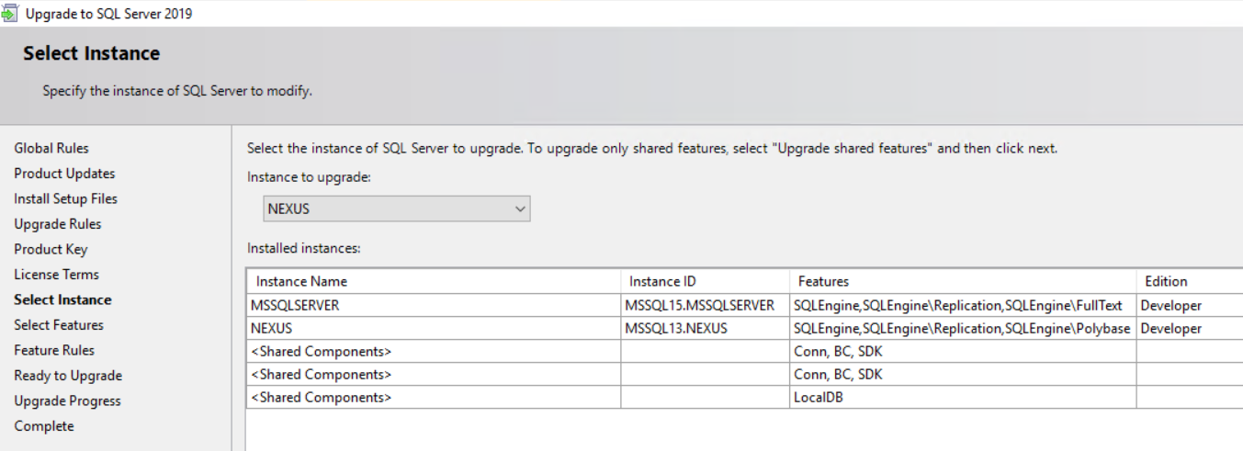The height and width of the screenshot is (451, 1243).
Task: Click the Instance Name column header
Action: (434, 281)
